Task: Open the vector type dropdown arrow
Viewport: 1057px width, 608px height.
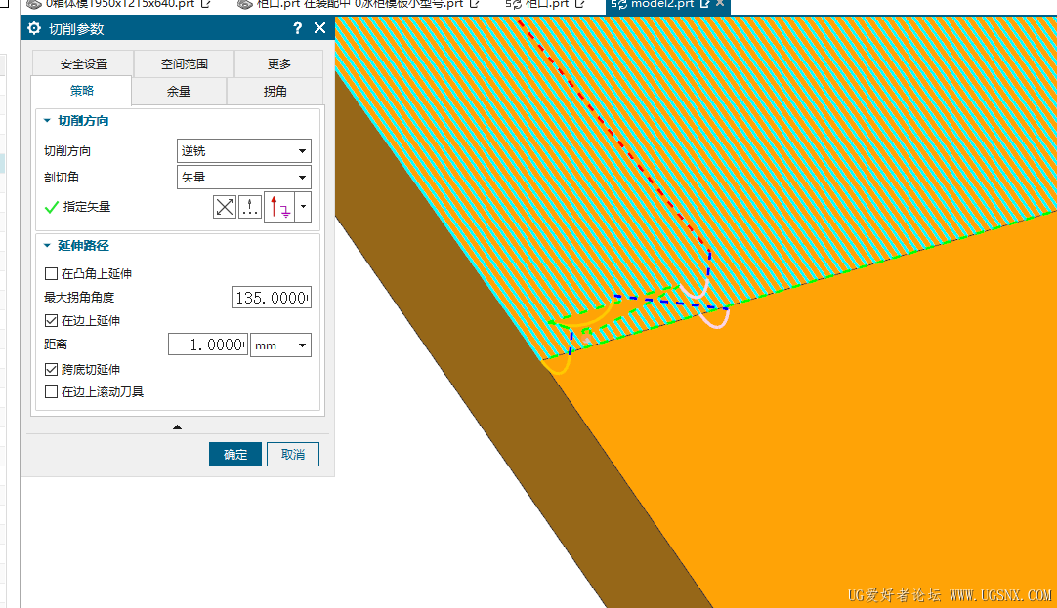Action: tap(304, 207)
